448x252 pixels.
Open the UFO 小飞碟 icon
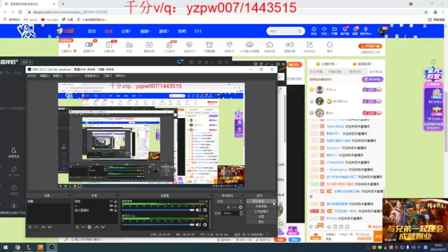coord(249,45)
